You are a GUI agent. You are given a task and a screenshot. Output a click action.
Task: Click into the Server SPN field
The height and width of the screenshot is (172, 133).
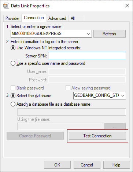click(87, 56)
